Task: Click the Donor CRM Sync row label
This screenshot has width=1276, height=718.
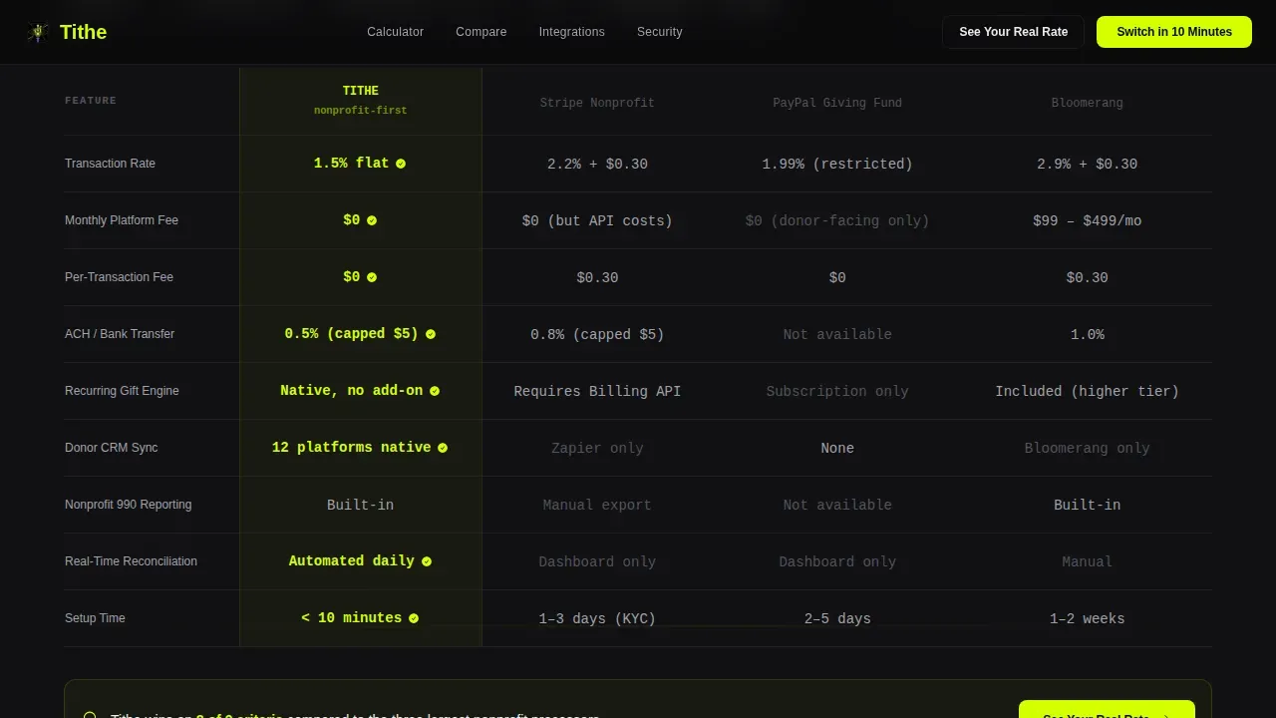Action: pos(111,448)
